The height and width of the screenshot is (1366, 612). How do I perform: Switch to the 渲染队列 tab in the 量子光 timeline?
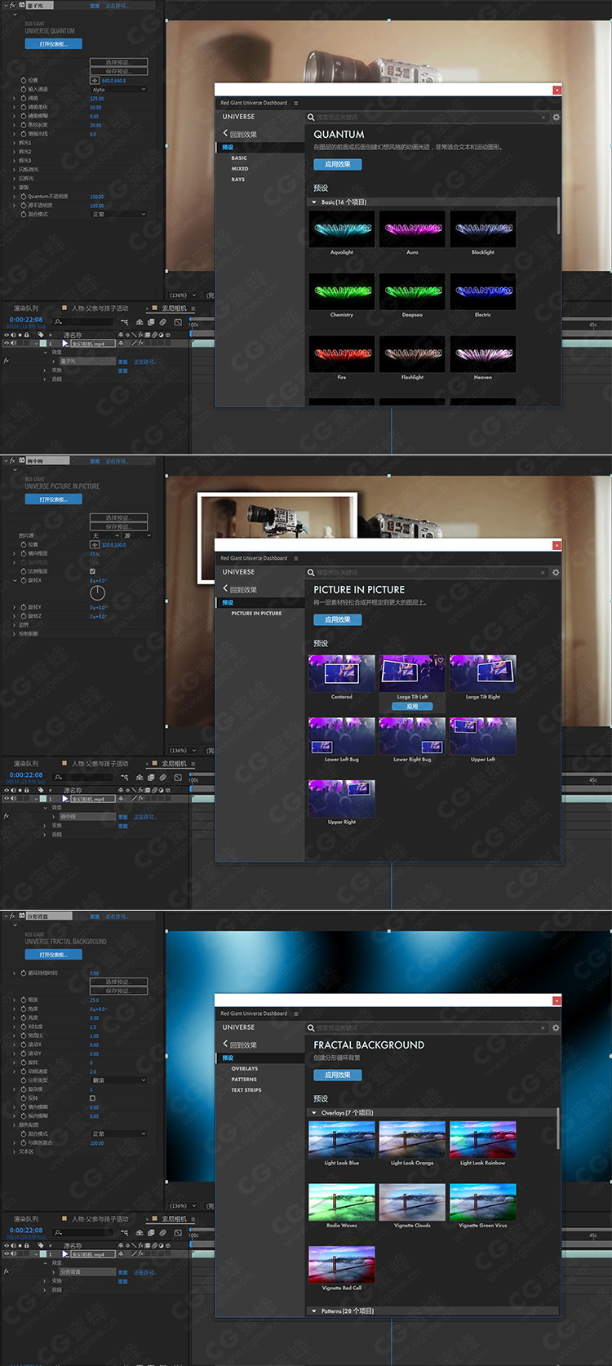26,308
